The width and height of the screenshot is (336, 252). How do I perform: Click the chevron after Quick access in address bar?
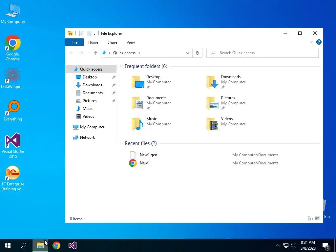139,53
